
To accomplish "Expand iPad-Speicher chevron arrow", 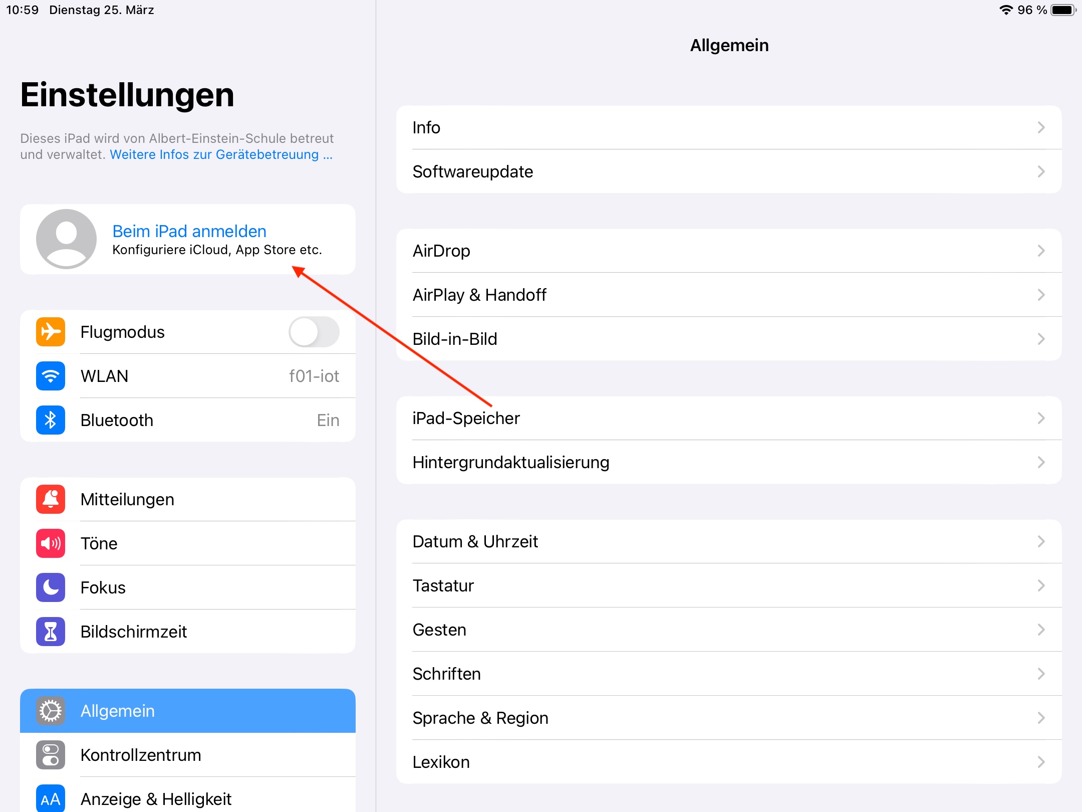I will tap(1041, 418).
